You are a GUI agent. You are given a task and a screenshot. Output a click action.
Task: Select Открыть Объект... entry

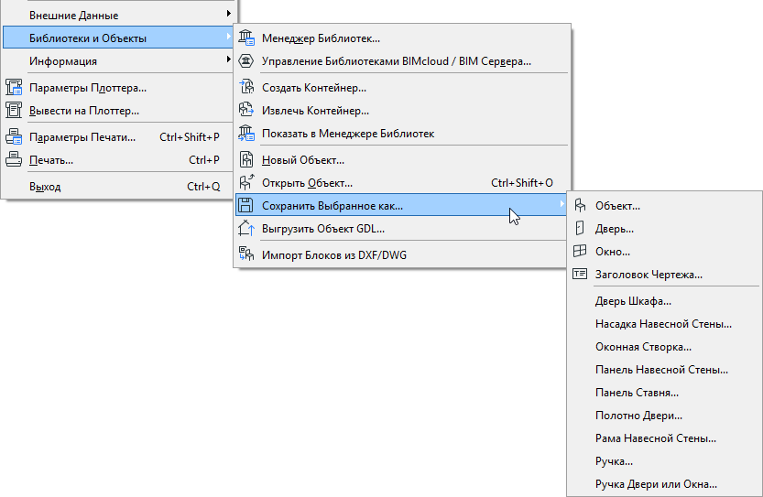[401, 182]
